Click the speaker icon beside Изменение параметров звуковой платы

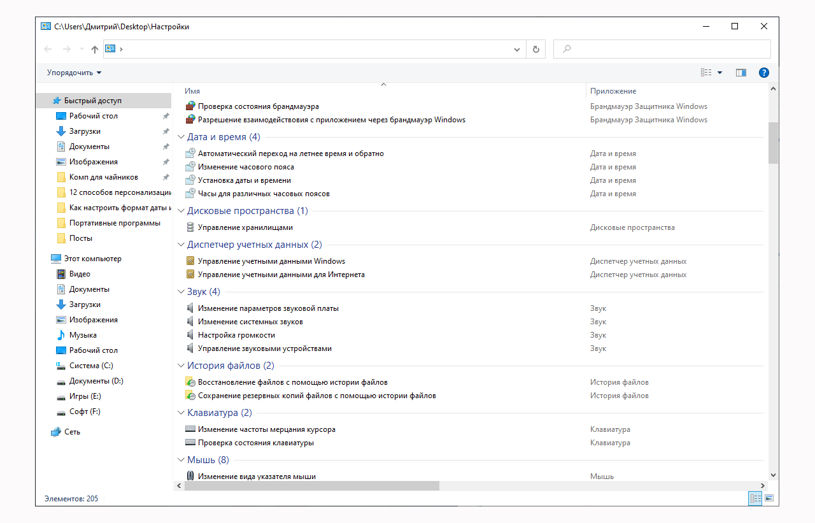190,308
